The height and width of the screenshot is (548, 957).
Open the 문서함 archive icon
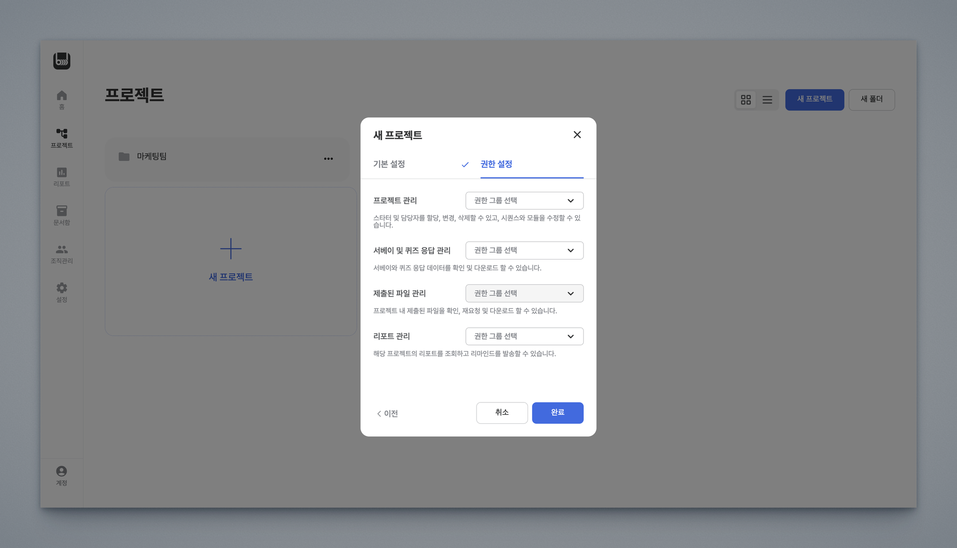[x=62, y=211]
